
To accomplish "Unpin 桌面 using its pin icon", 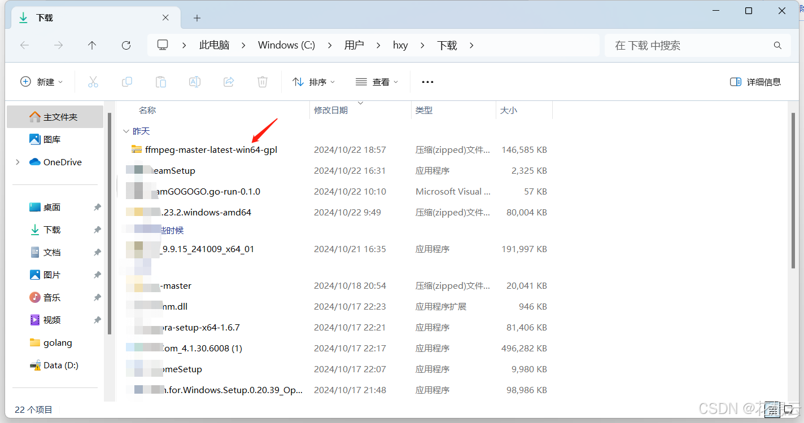I will (97, 207).
